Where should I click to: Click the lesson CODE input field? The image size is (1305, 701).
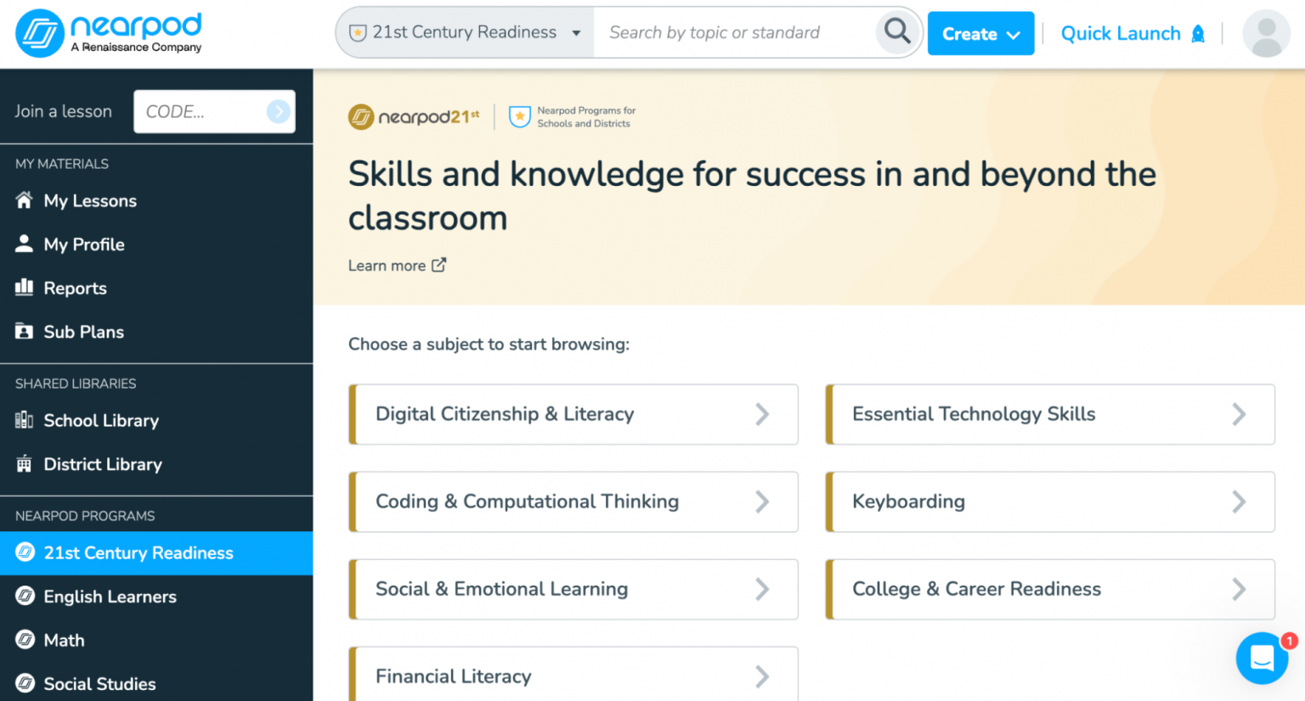(x=206, y=111)
